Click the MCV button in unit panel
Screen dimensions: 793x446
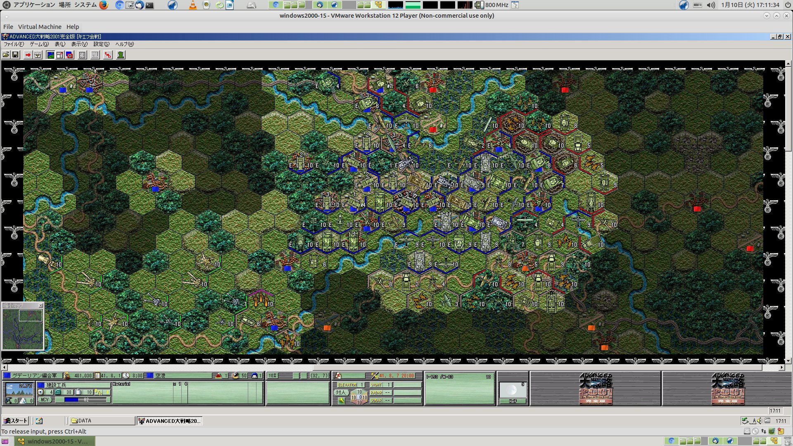pos(45,400)
